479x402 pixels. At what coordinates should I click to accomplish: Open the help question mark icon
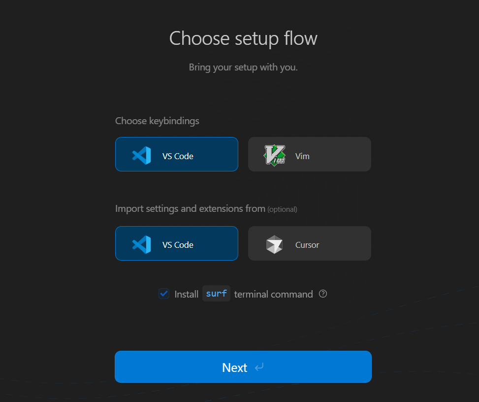[x=323, y=294]
